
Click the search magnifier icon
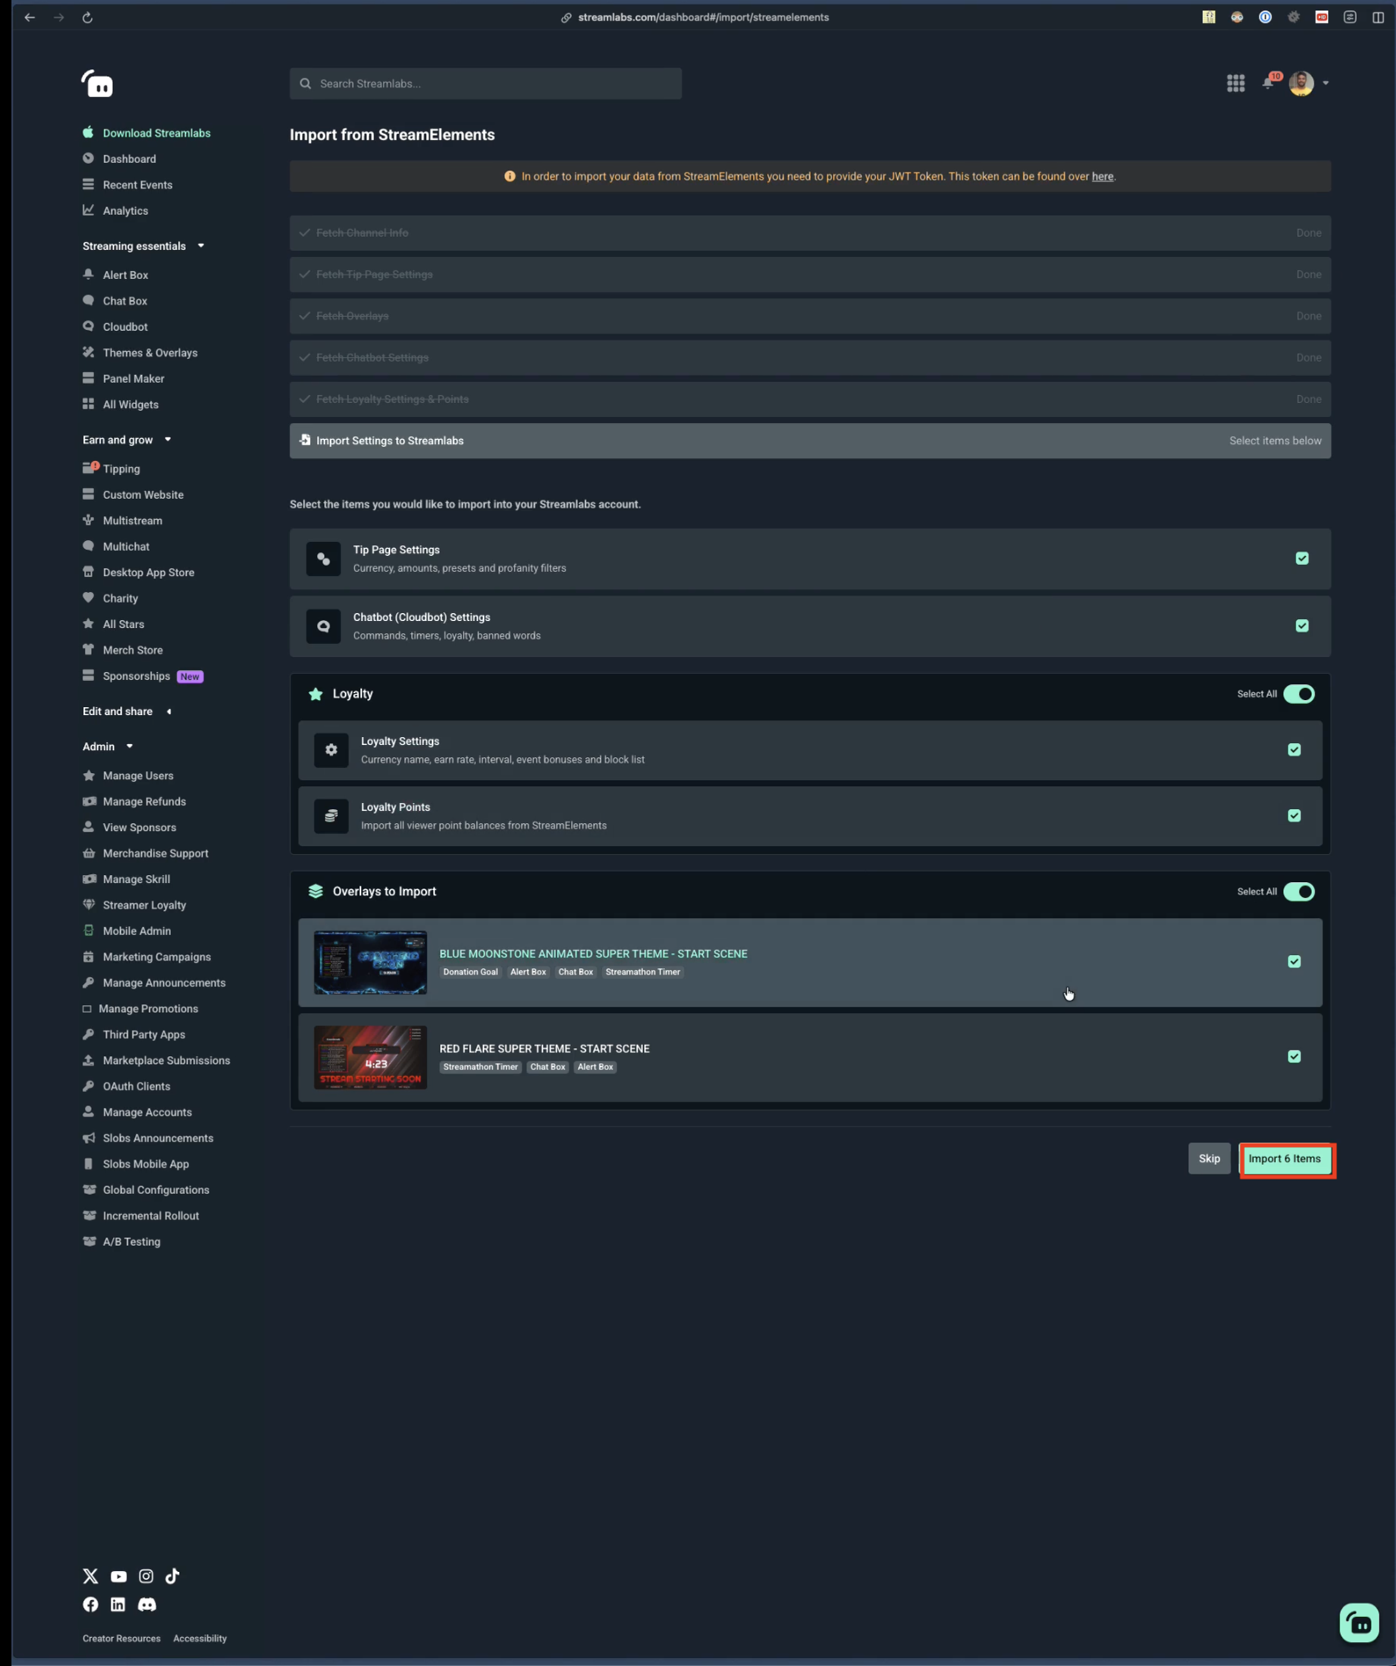point(305,84)
